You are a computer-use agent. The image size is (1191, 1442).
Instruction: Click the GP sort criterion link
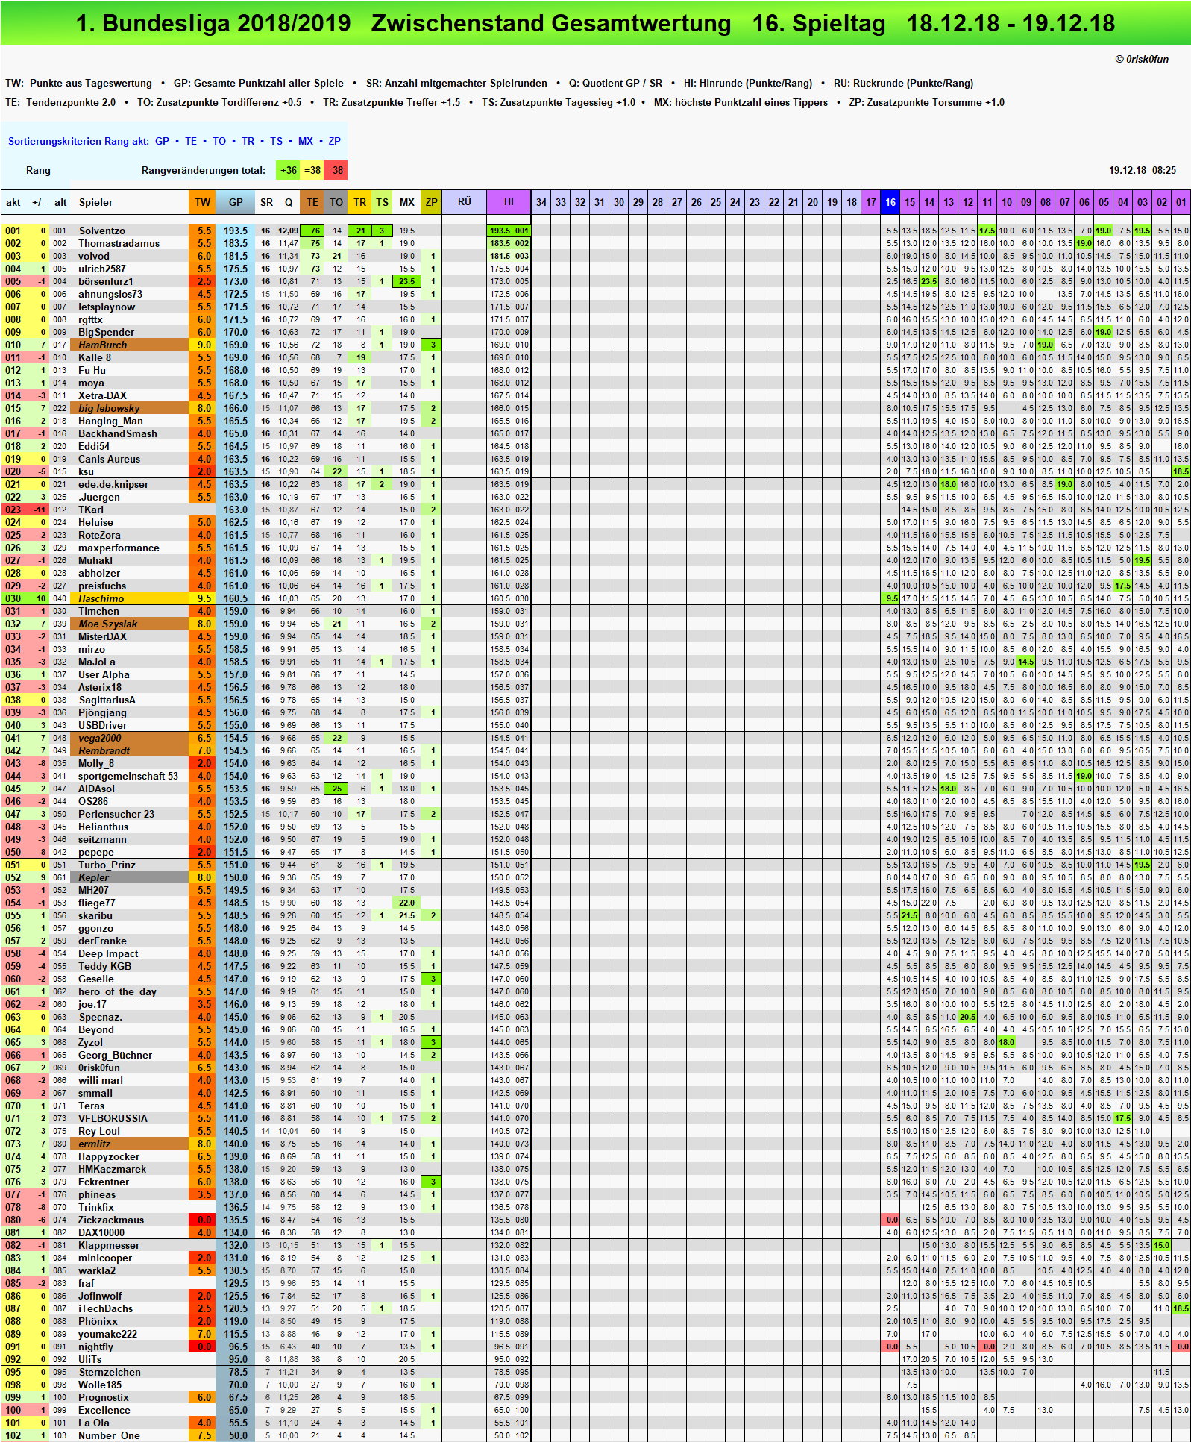coord(162,141)
